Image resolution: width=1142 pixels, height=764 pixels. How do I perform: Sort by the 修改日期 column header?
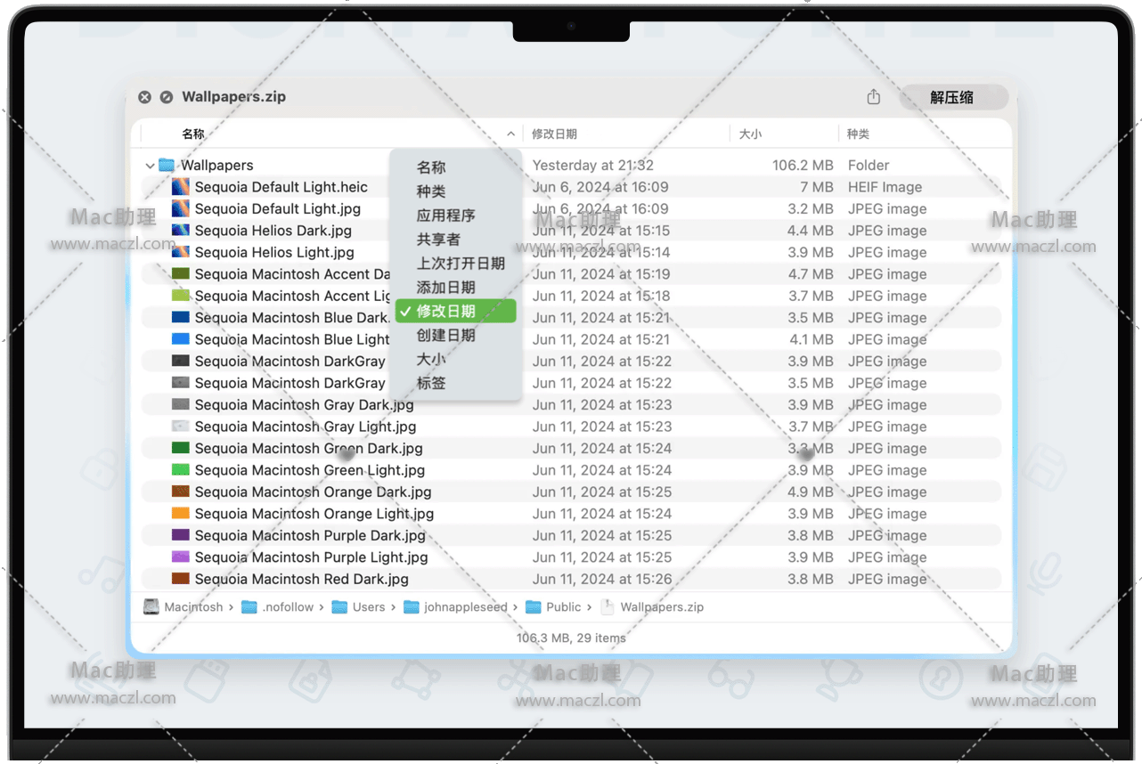pos(554,134)
